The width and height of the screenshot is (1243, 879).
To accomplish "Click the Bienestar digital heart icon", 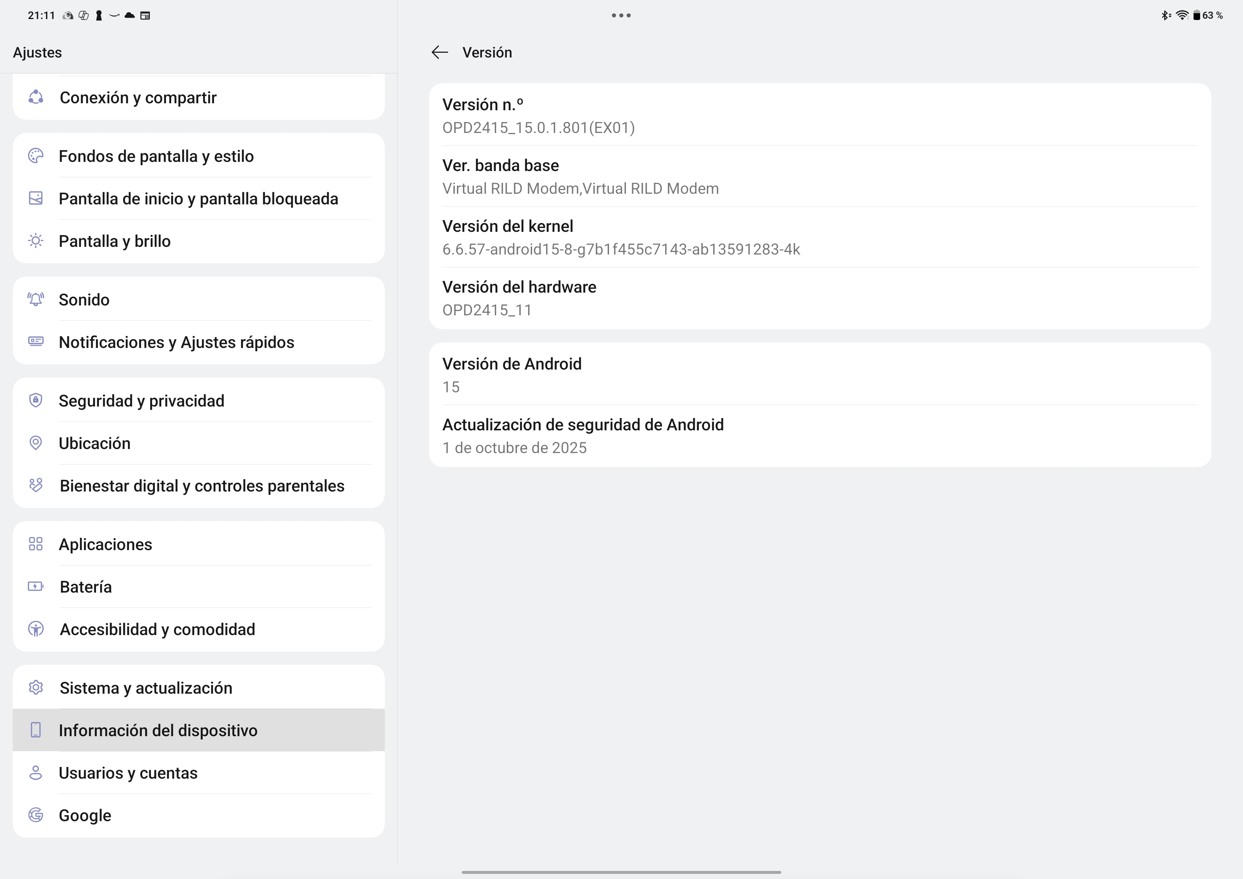I will [x=36, y=485].
